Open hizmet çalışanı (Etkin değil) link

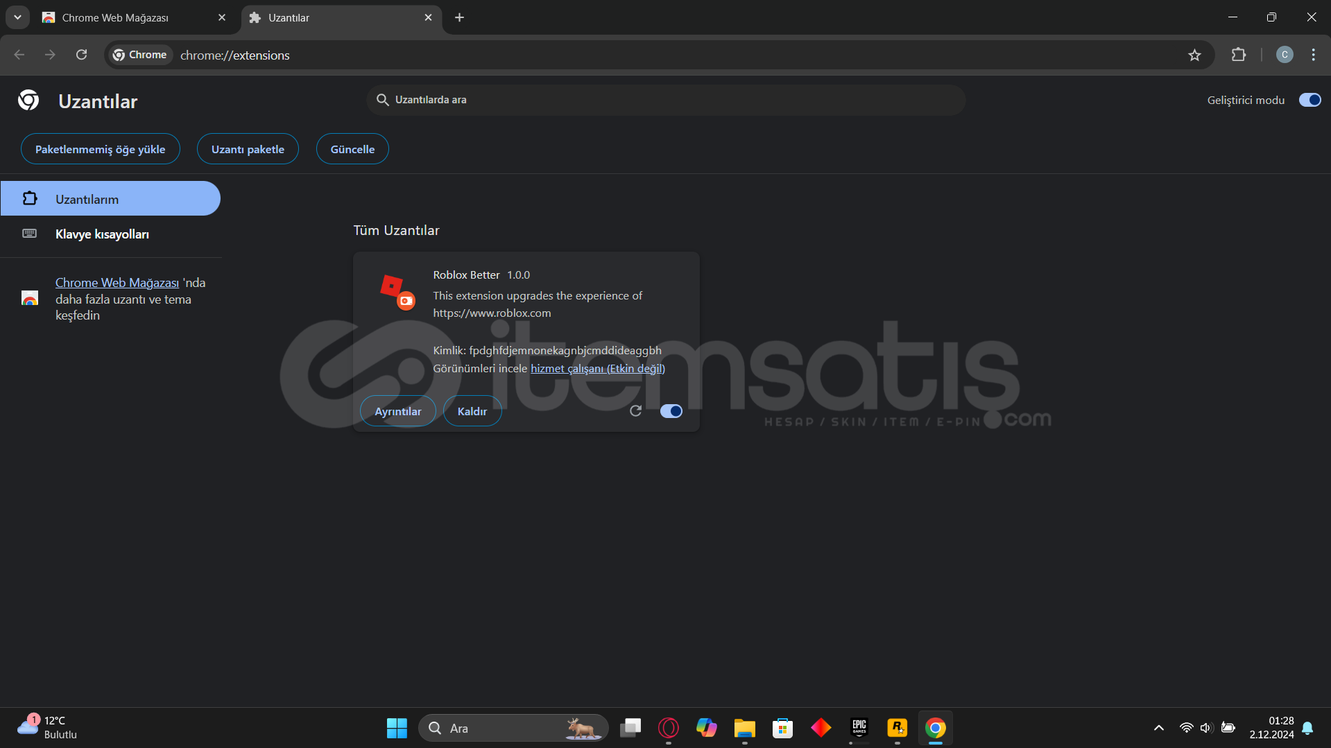click(597, 368)
